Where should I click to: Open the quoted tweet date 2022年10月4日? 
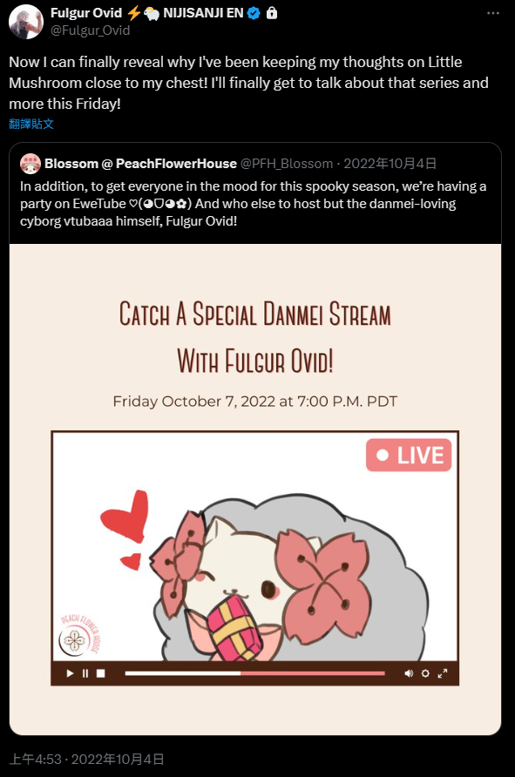click(x=390, y=164)
